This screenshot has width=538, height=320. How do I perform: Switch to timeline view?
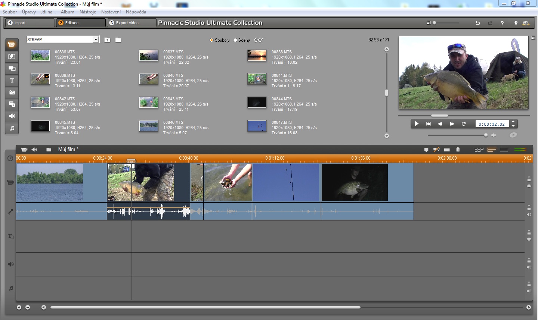[x=492, y=150]
